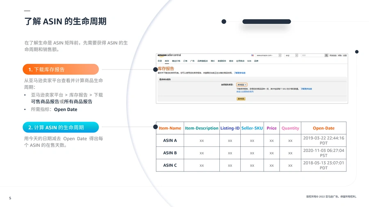This screenshot has height=207, width=369.
Task: Click the ASIN B row cell
Action: tap(170, 153)
